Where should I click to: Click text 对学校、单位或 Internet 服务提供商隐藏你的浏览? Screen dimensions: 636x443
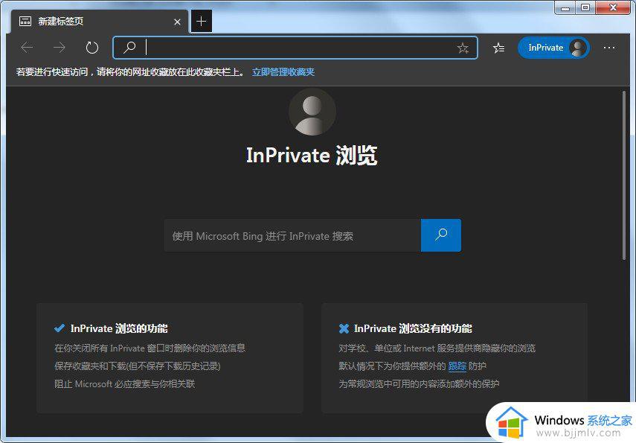[437, 348]
